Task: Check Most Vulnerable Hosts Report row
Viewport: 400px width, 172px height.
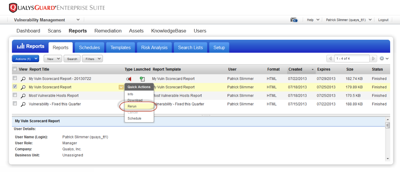Action: (x=15, y=95)
